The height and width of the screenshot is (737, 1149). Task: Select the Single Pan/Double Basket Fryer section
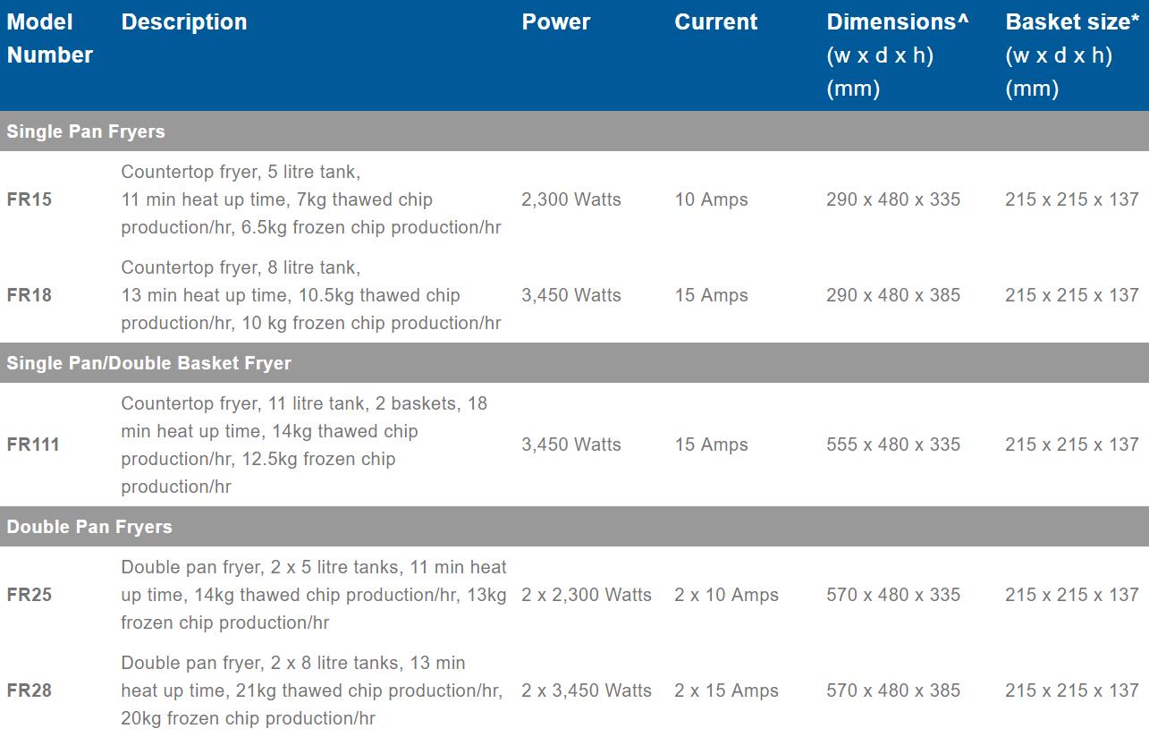tap(149, 363)
